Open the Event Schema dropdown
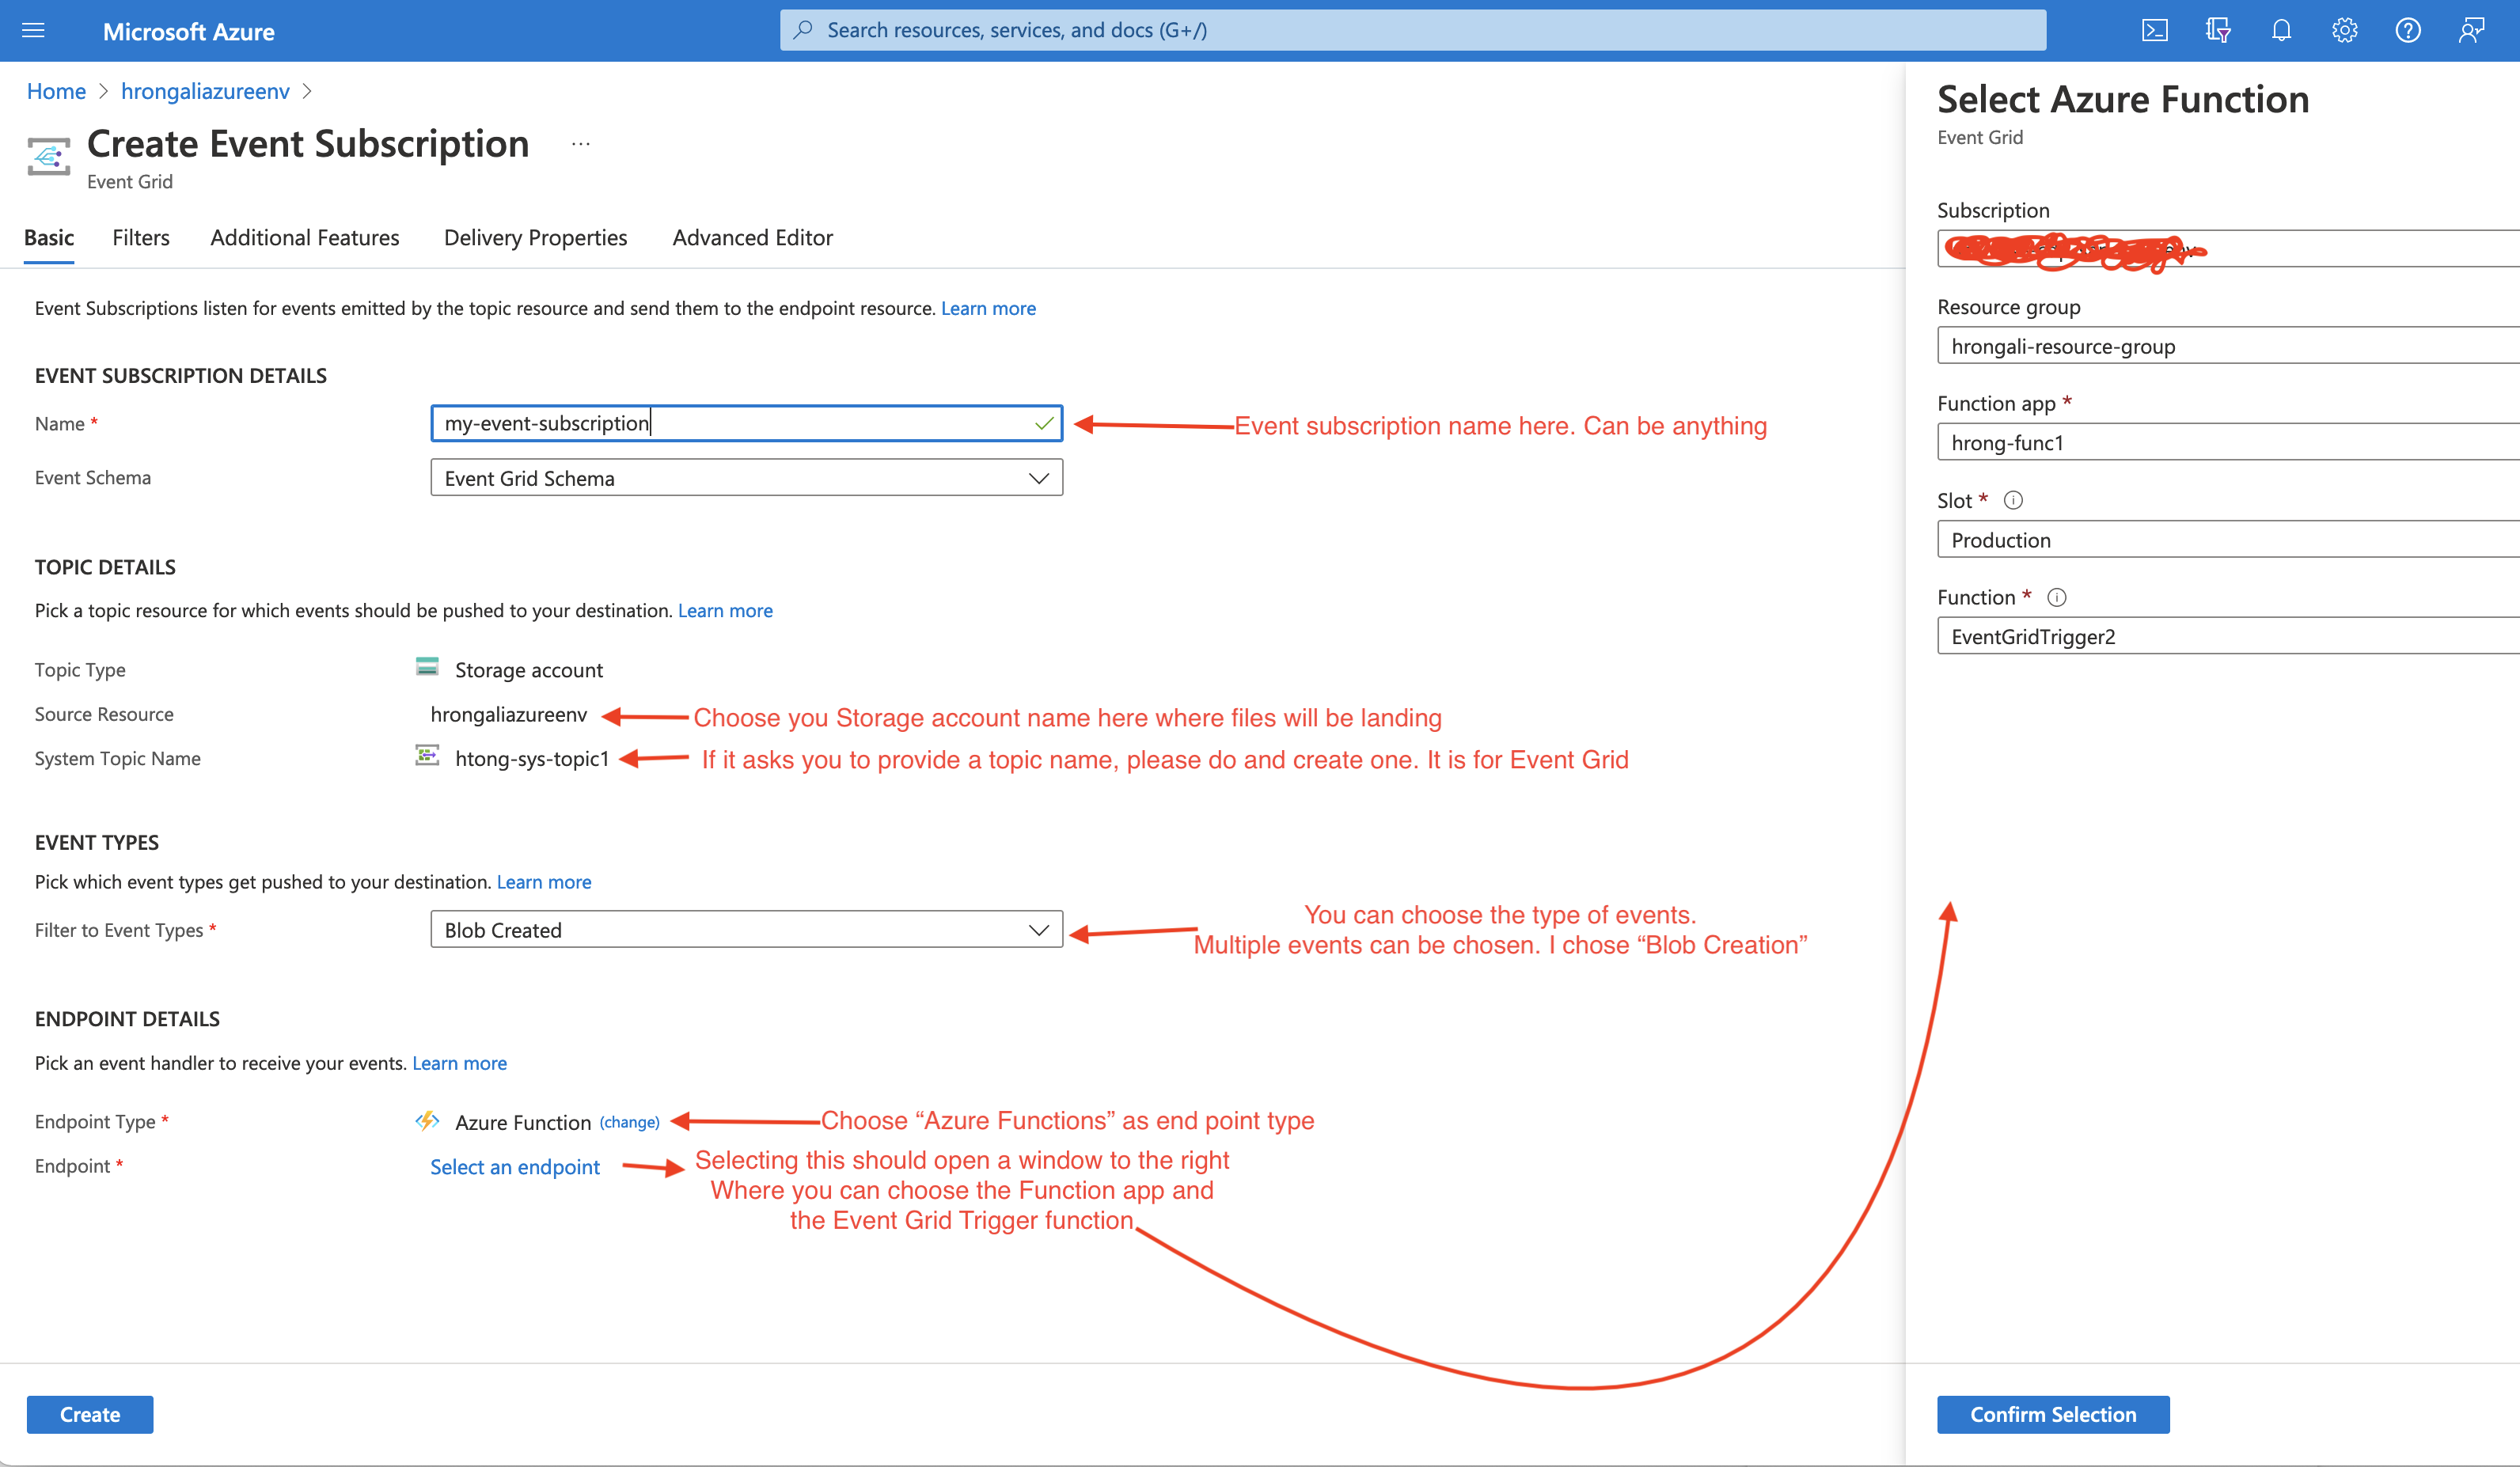Screen dimensions: 2520x1467 pos(1040,477)
